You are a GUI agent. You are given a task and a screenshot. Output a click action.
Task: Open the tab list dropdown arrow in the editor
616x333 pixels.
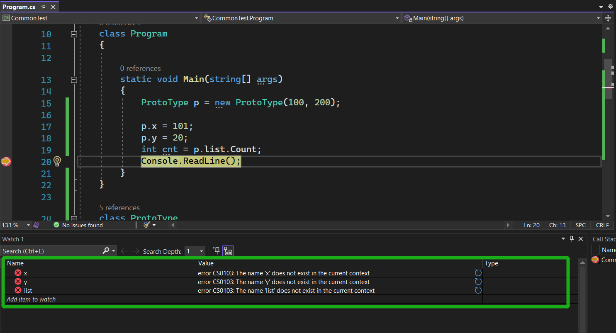(x=601, y=7)
